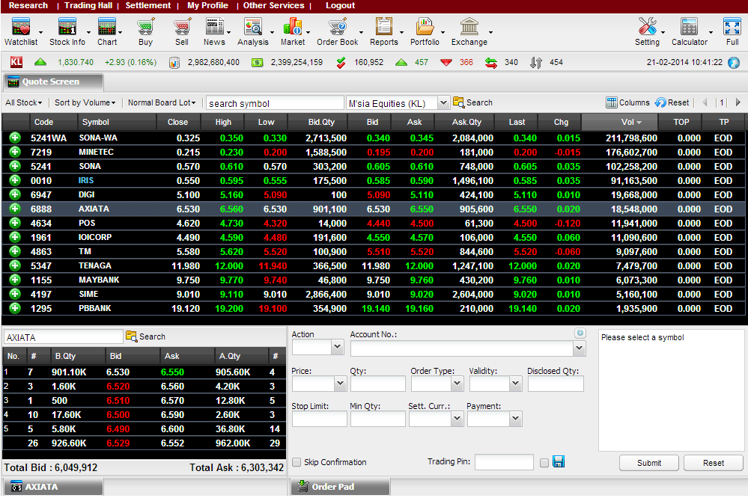Click the Submit order button
Viewport: 748px width, 498px height.
click(648, 463)
